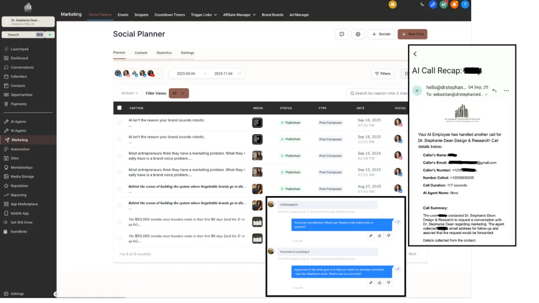
Task: Open the Filters button
Action: pos(383,74)
